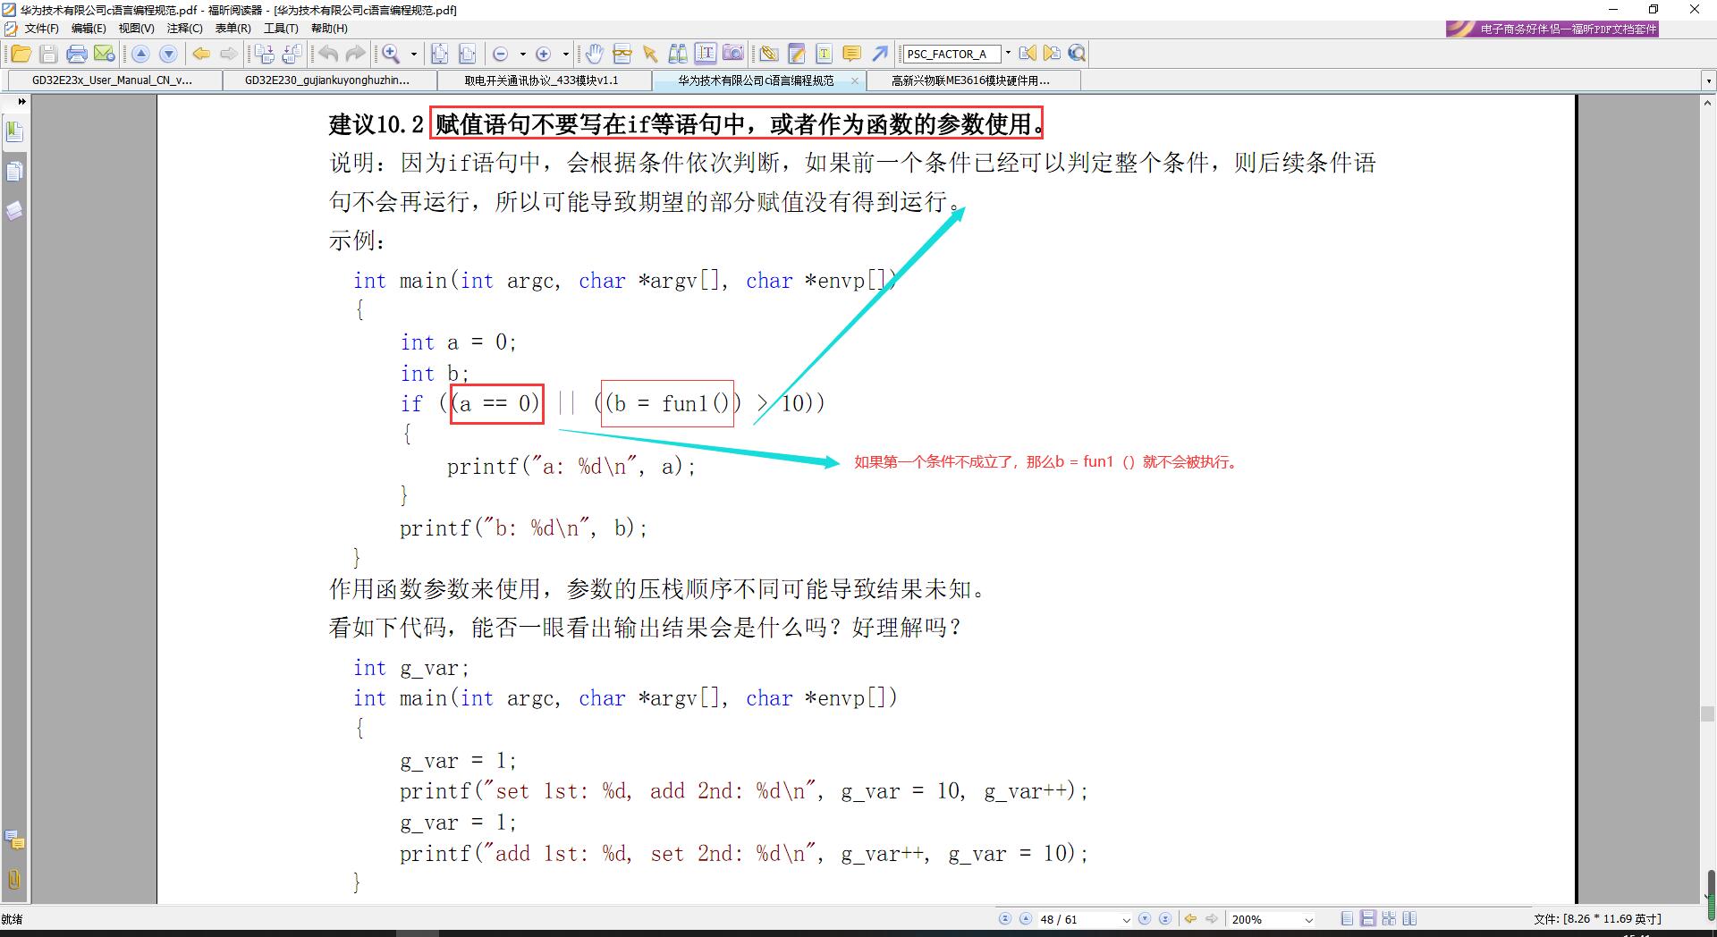Image resolution: width=1717 pixels, height=937 pixels.
Task: Add a note comment annotation
Action: [852, 54]
